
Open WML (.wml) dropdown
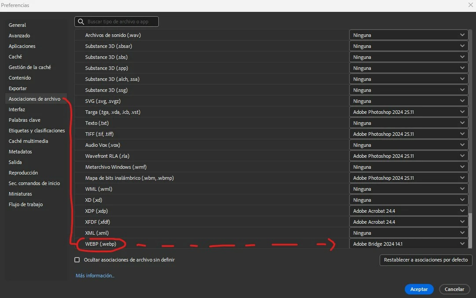click(409, 189)
